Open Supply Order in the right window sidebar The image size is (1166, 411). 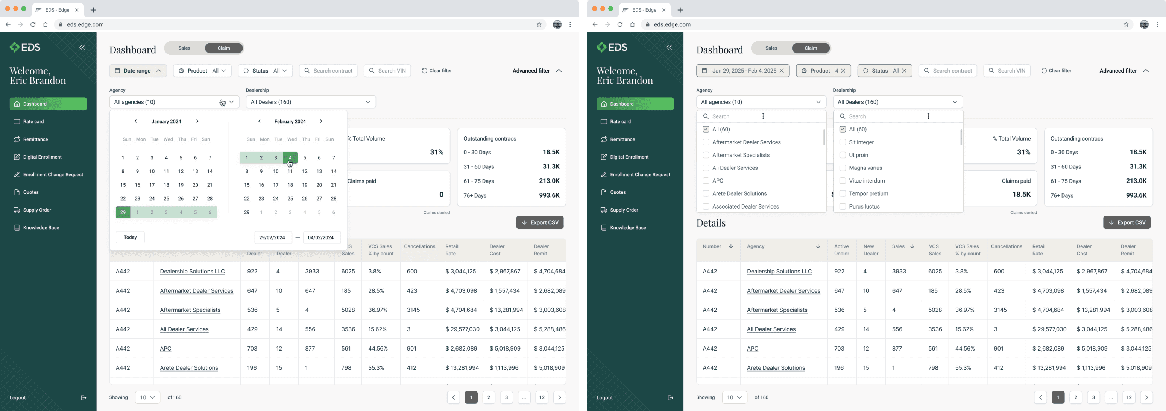(x=624, y=210)
